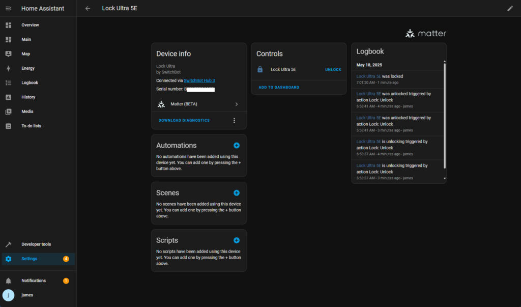This screenshot has width=521, height=307.
Task: Add a new script with plus icon
Action: [236, 240]
